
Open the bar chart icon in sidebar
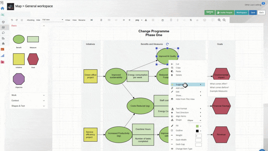click(x=3, y=56)
